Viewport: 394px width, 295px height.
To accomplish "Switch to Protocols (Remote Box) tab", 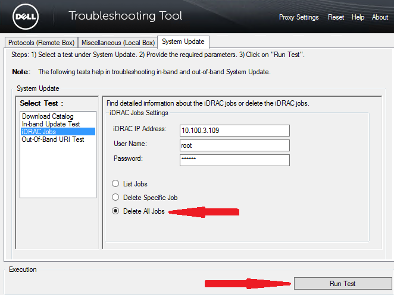I will point(42,43).
